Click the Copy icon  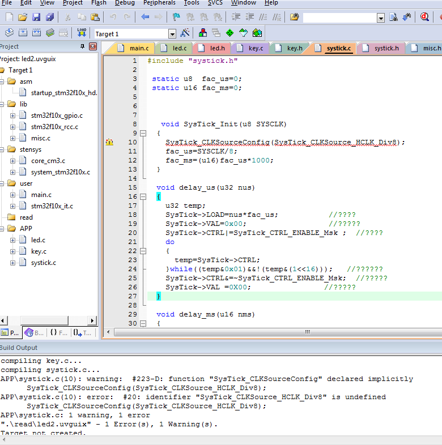pos(82,17)
